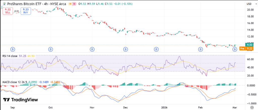Viewport: 258px width, 110px height.
Task: Click the TradingView logo
Action: (20, 100)
